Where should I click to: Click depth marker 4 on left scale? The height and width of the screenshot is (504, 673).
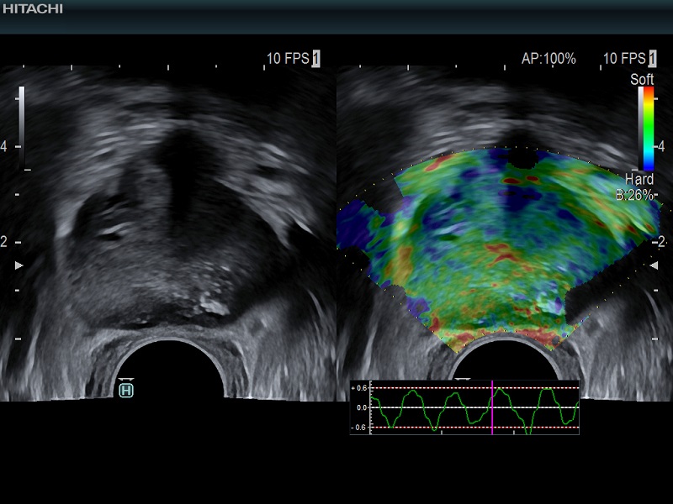click(4, 146)
